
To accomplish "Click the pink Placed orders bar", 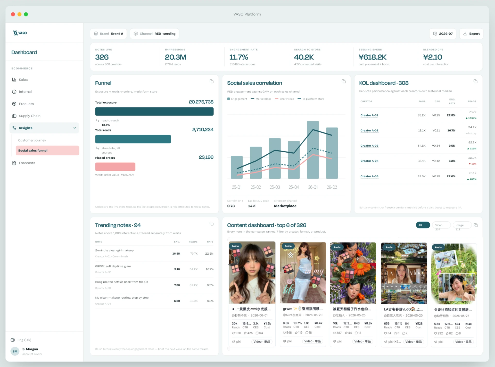I will (x=115, y=167).
